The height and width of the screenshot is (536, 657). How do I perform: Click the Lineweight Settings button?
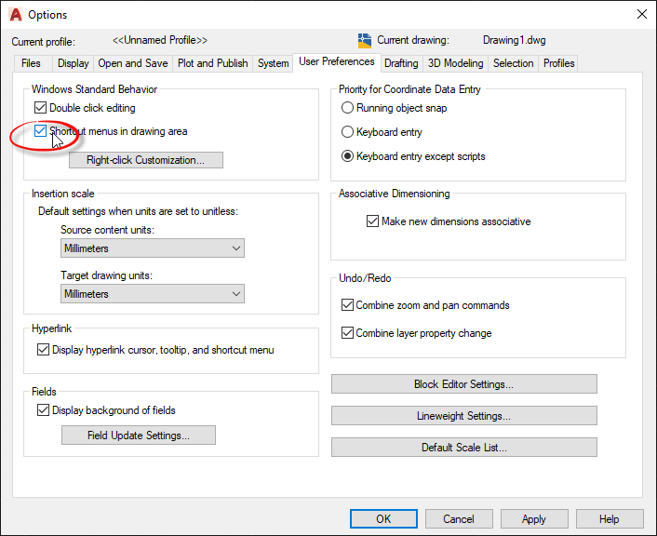(463, 416)
